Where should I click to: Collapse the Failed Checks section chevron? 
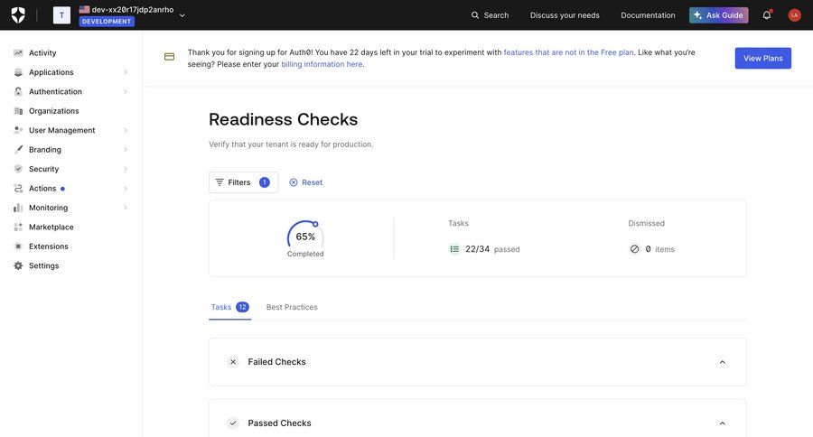point(722,362)
